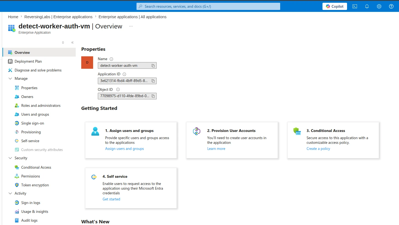Click the Users and groups sidebar icon
Viewport: 399px width, 225px height.
tap(17, 114)
